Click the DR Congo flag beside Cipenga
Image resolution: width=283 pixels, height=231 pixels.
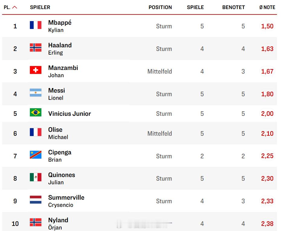[36, 155]
